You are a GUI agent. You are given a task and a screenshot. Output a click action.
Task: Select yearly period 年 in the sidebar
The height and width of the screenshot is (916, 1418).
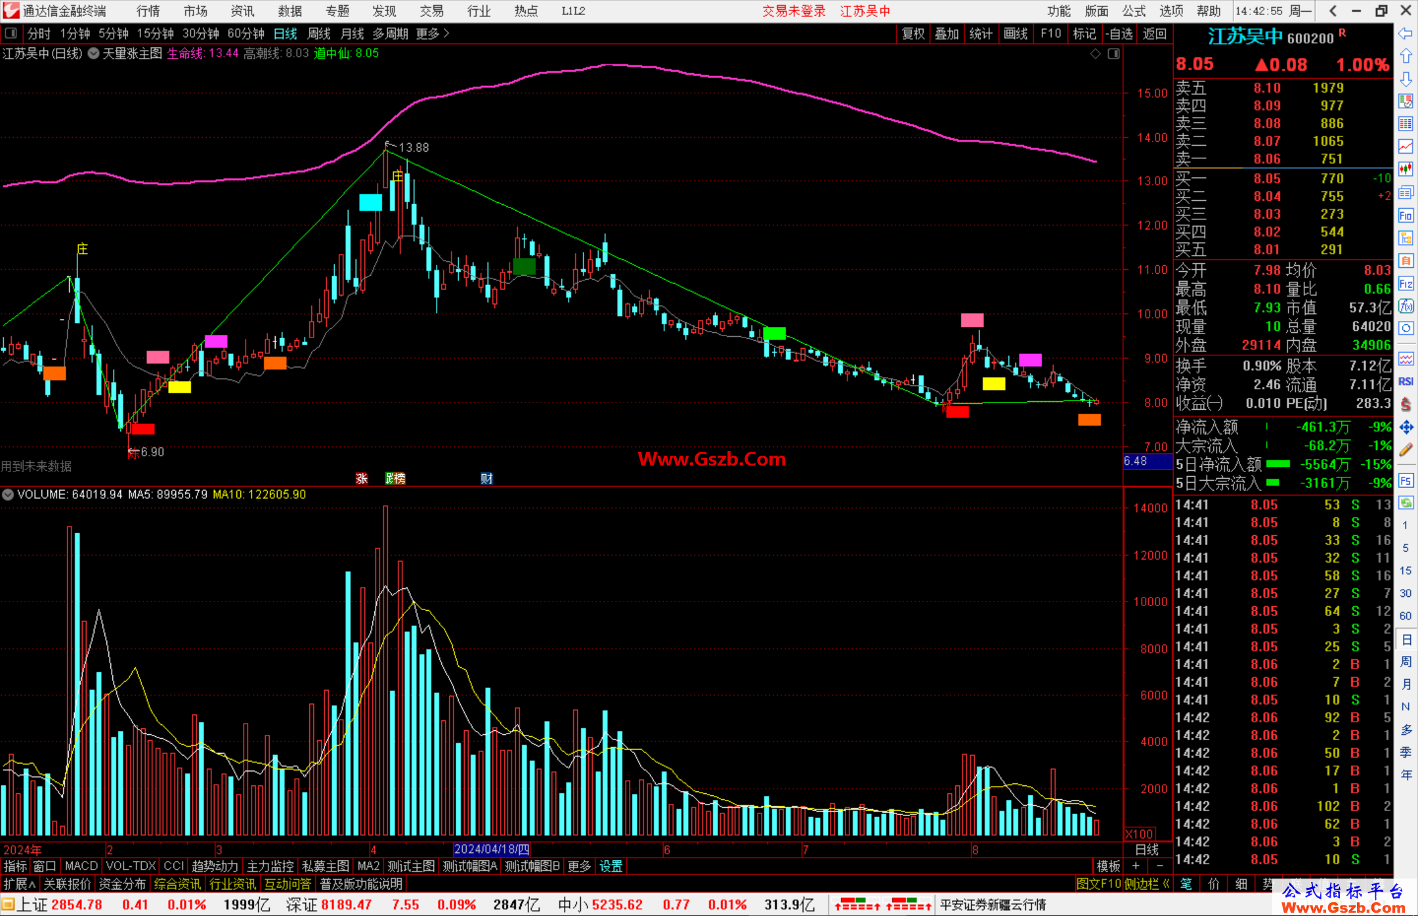(x=1406, y=775)
